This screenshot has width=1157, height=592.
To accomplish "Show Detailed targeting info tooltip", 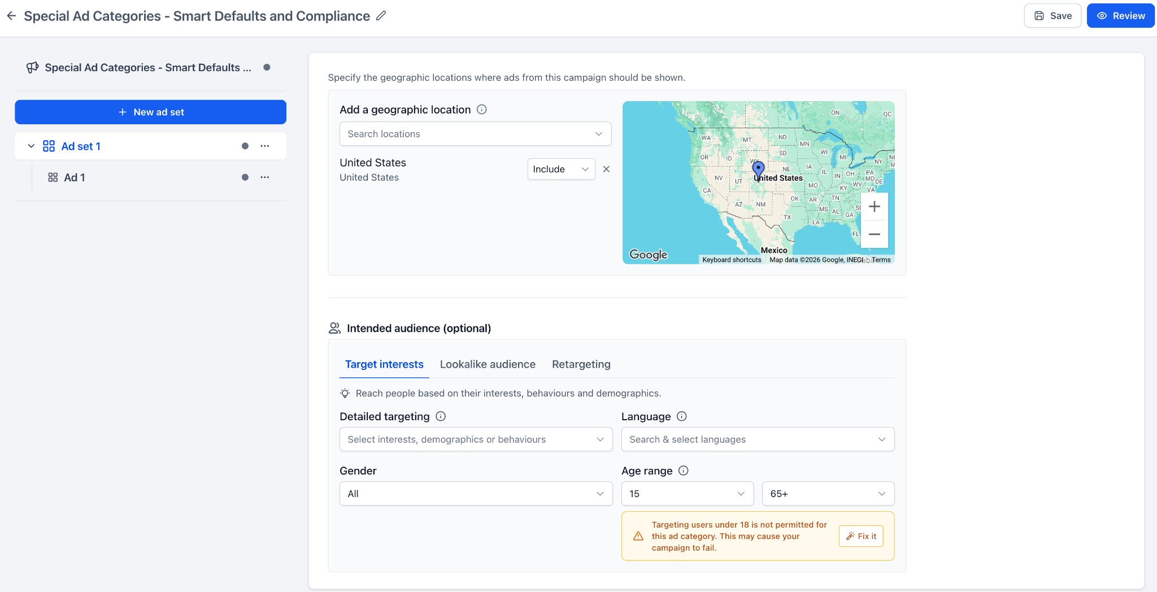I will (x=441, y=416).
